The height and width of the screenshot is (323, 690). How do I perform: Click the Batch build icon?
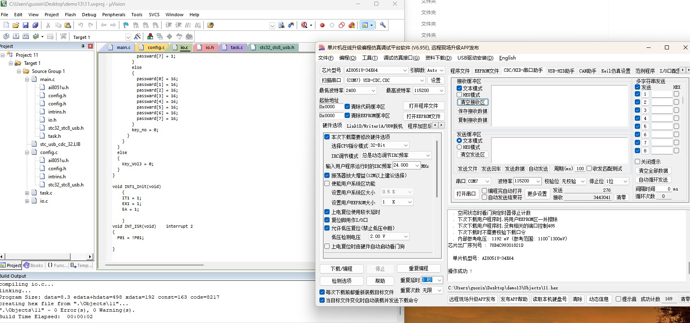point(36,36)
